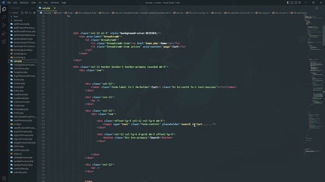The height and width of the screenshot is (182, 325).
Task: Click the Customize Layout icon in title bar
Action: (x=300, y=3)
